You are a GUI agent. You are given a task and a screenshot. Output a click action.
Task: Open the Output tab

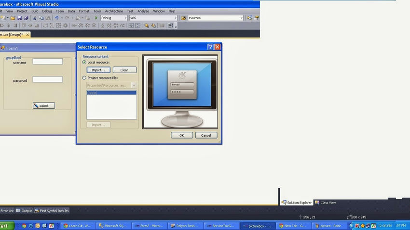[x=24, y=211]
